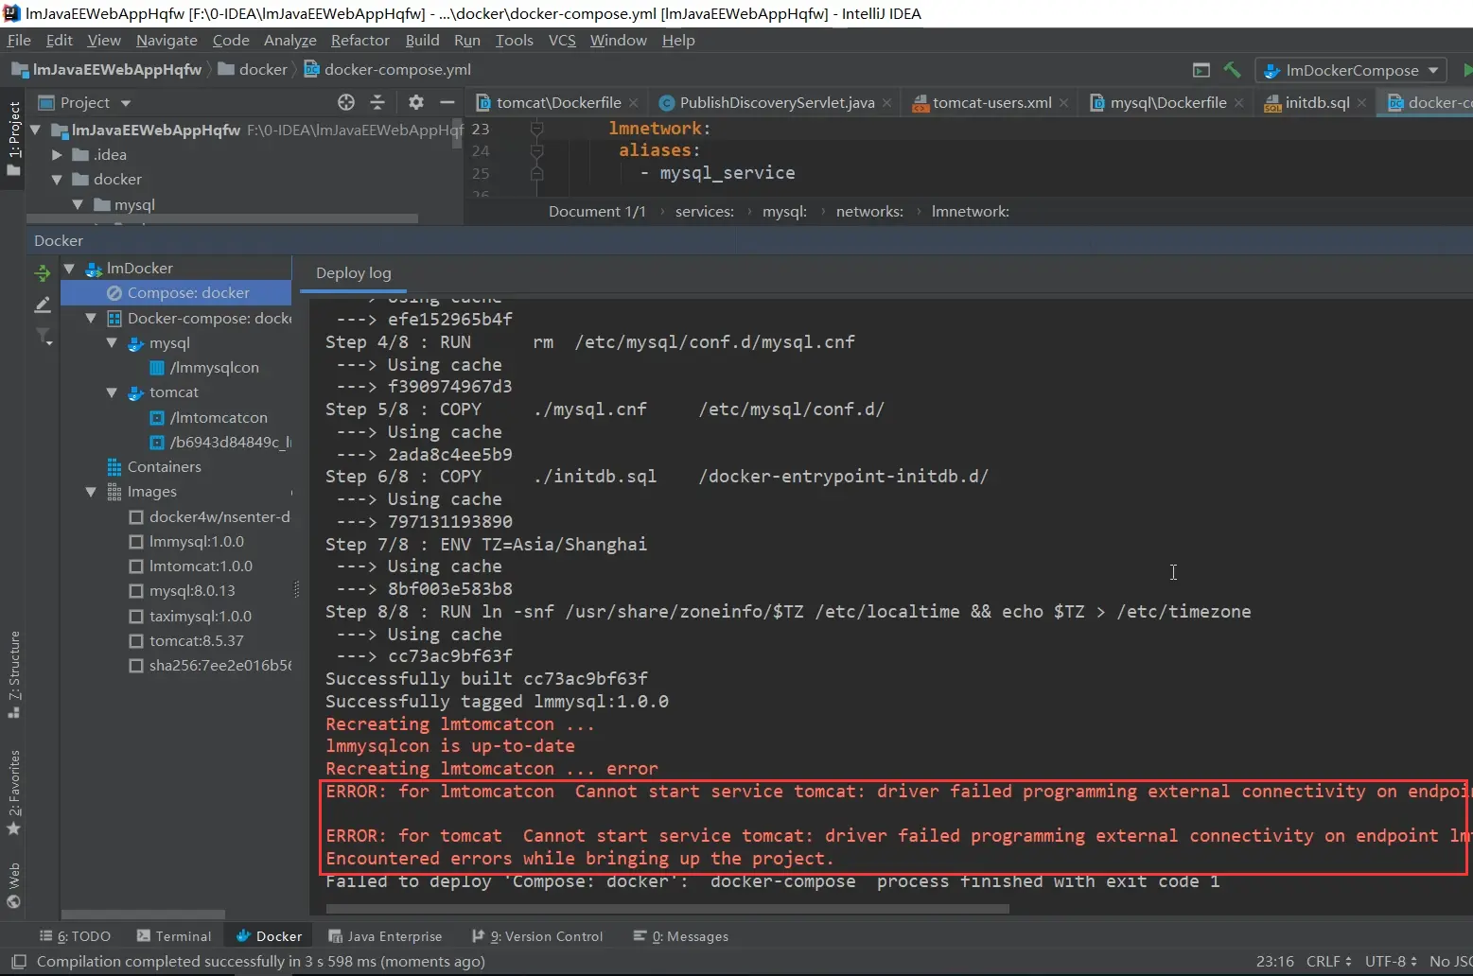Click the /lmmysqlcon container icon
1473x976 pixels.
pyautogui.click(x=158, y=368)
